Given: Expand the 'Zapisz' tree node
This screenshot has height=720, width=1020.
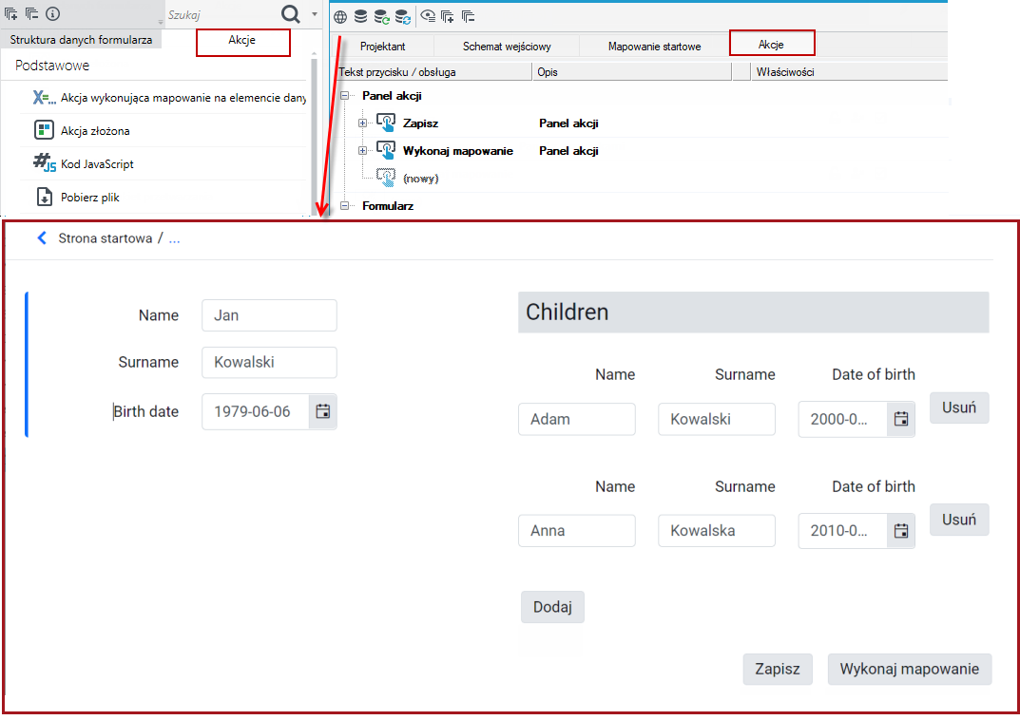Looking at the screenshot, I should 363,123.
